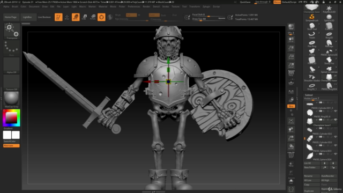Toggle the L.Sym local symmetry button
The image size is (343, 193).
tap(291, 92)
